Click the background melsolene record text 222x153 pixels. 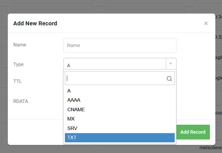[210, 148]
